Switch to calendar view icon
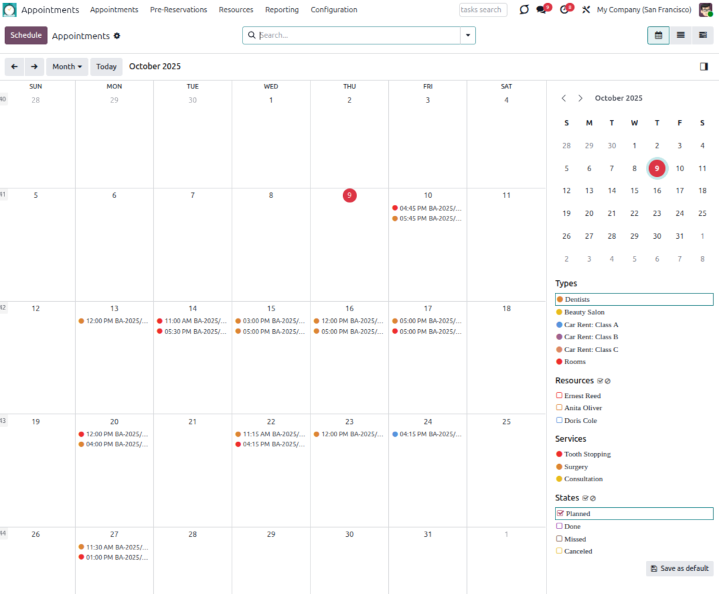719x594 pixels. (x=658, y=36)
